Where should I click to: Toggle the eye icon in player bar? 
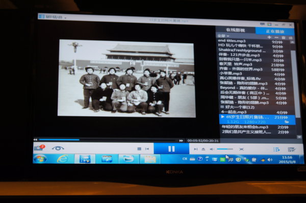tap(58, 148)
